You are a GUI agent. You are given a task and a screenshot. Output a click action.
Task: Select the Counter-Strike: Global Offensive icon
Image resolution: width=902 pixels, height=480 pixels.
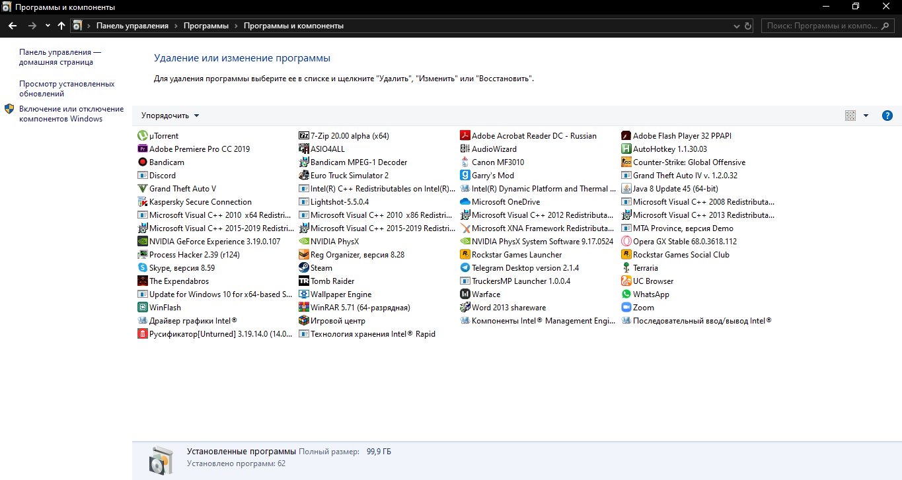(x=626, y=162)
